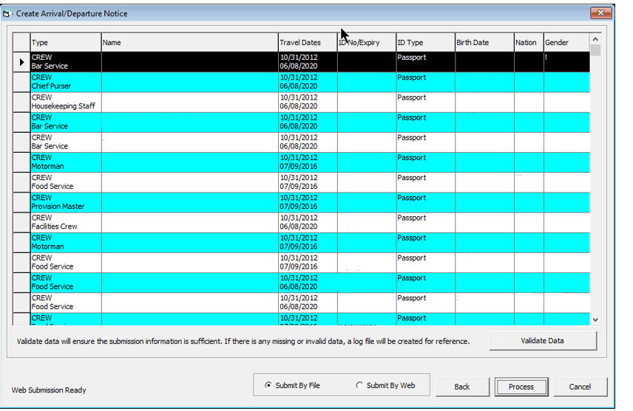
Task: Click the Name column header
Action: [190, 42]
